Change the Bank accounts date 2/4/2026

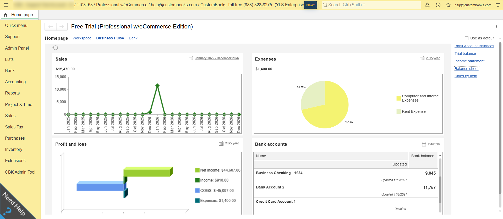point(433,144)
